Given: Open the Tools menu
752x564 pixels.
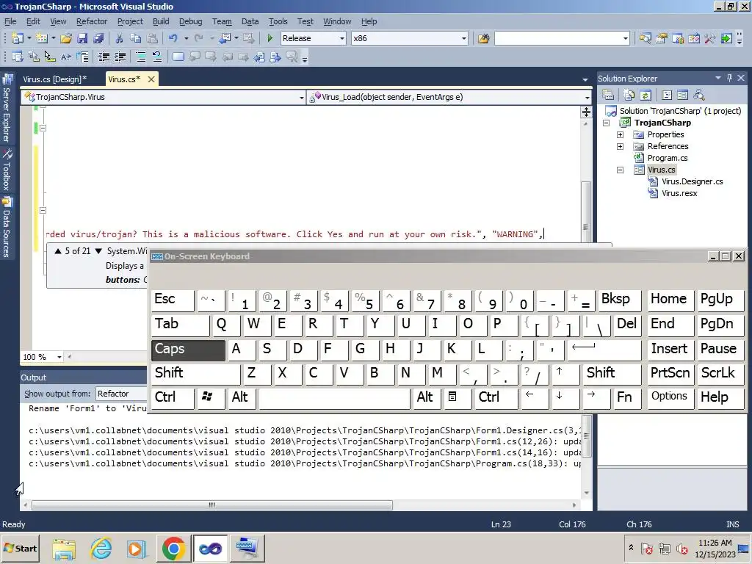Looking at the screenshot, I should [278, 21].
